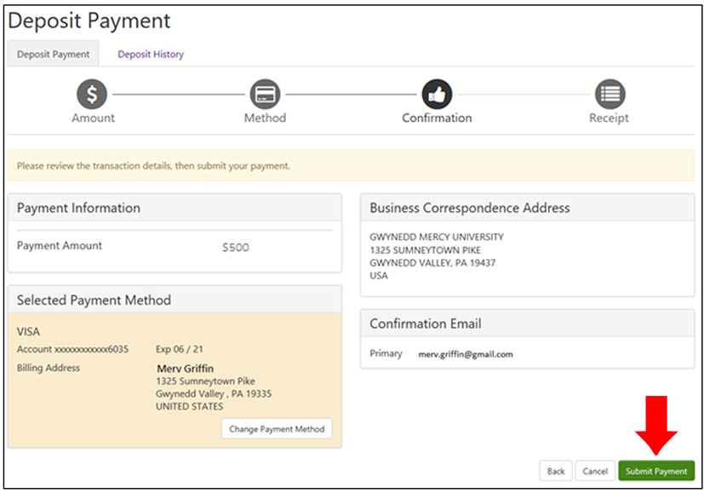
Task: Click the VISA card type text
Action: (28, 332)
